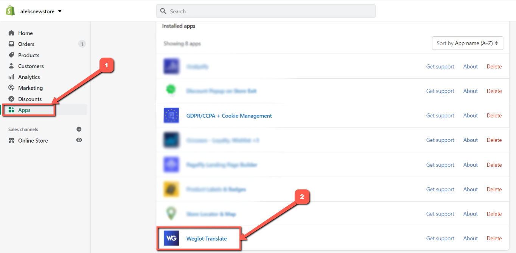The image size is (516, 253).
Task: Get support for Weglot Translate
Action: (x=440, y=238)
